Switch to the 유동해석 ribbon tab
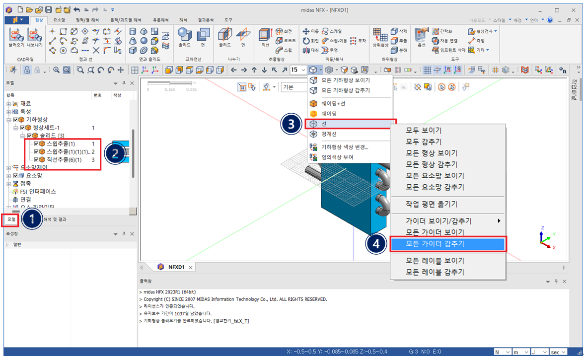 [x=160, y=20]
